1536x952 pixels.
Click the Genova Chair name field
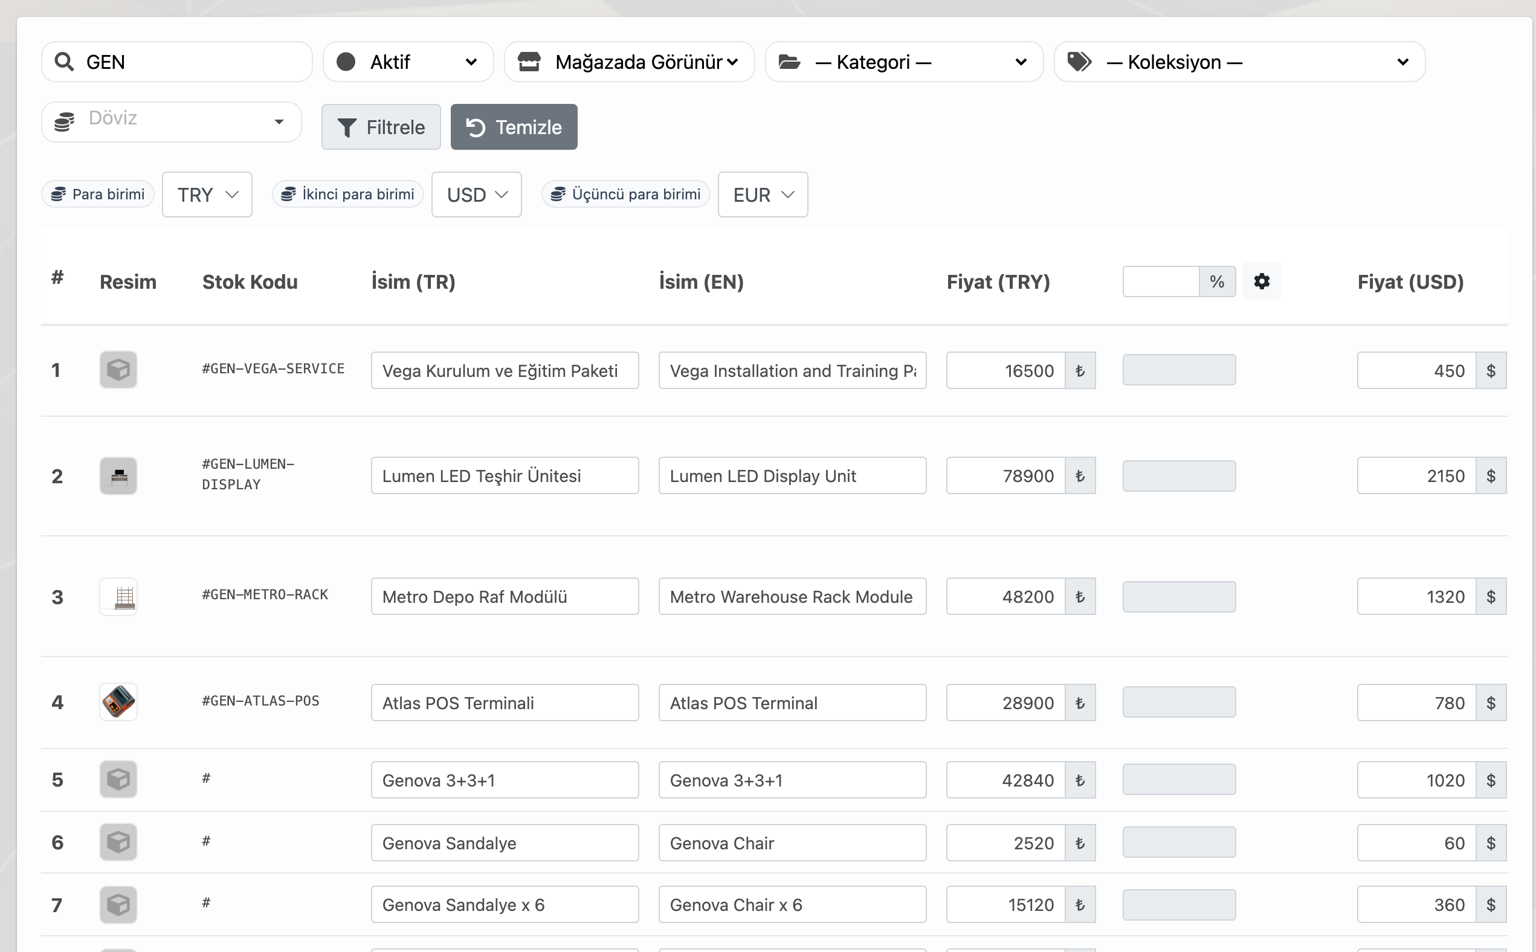tap(792, 843)
